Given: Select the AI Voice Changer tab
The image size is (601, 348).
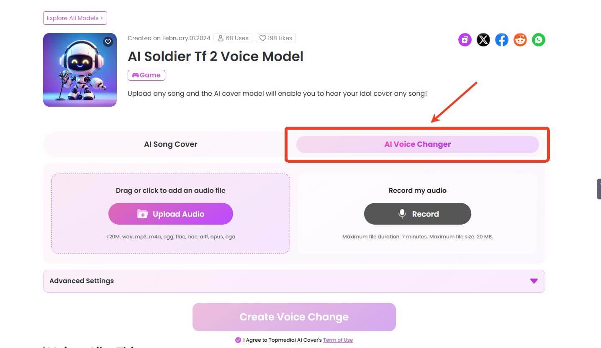Looking at the screenshot, I should pos(417,144).
